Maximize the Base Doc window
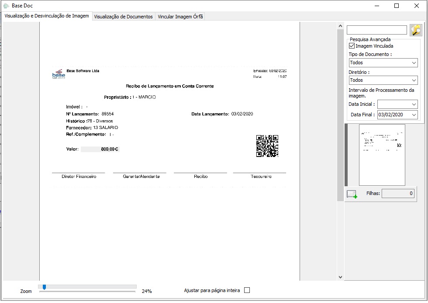 [x=397, y=6]
